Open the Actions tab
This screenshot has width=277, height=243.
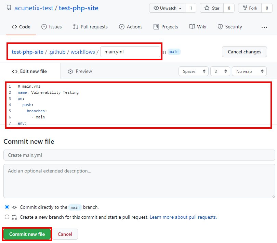pyautogui.click(x=131, y=27)
